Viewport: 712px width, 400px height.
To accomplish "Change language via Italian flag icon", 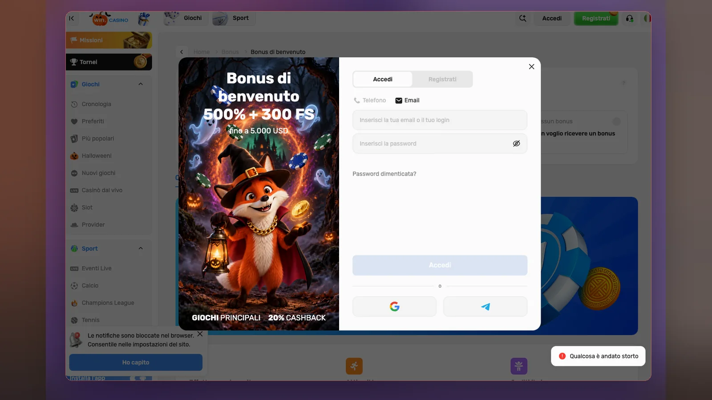I will pyautogui.click(x=647, y=18).
